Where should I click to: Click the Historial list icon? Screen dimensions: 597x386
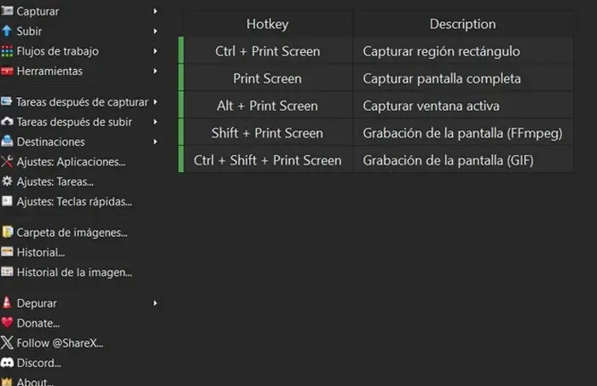point(7,251)
